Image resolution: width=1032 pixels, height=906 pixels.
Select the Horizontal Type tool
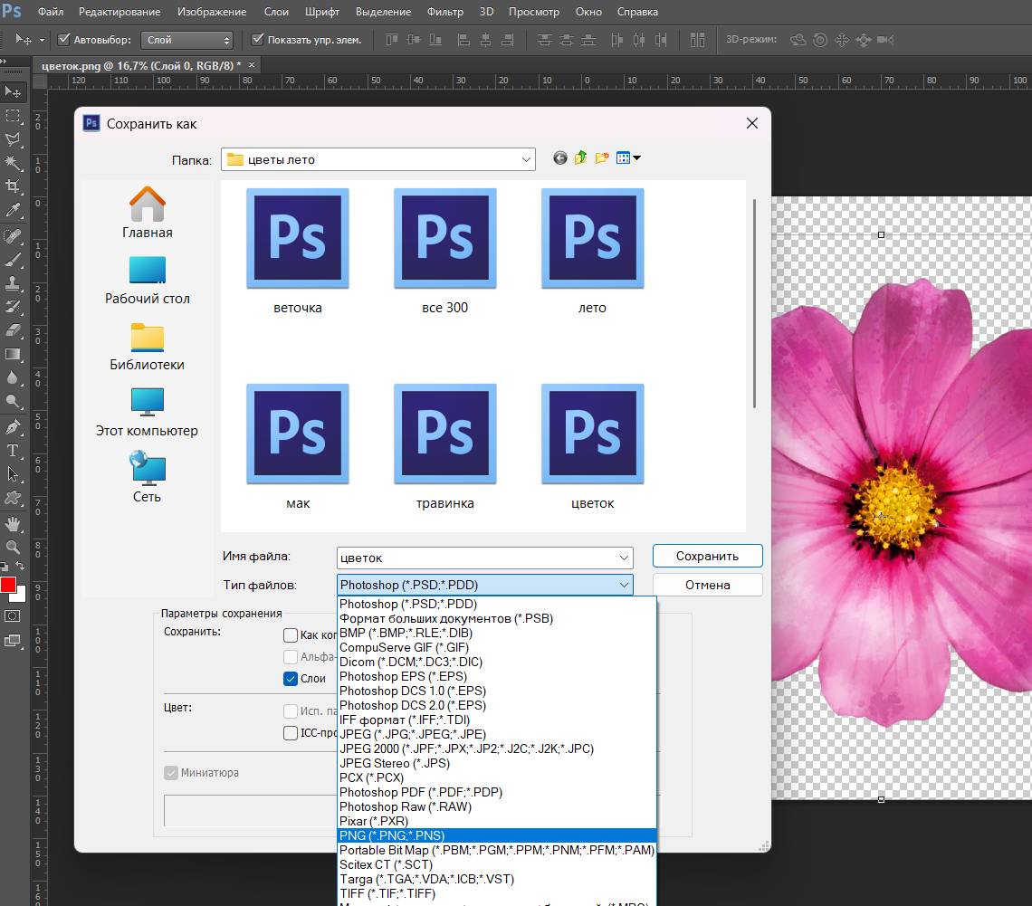pyautogui.click(x=13, y=450)
